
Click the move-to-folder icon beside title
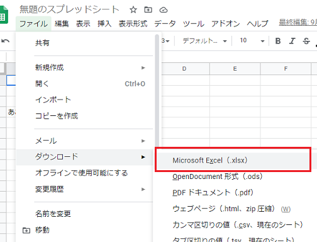148,9
